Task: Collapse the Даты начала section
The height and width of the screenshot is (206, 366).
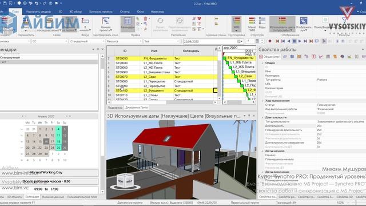Action: click(262, 151)
